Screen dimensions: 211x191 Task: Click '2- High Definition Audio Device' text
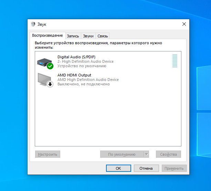[x=85, y=61]
